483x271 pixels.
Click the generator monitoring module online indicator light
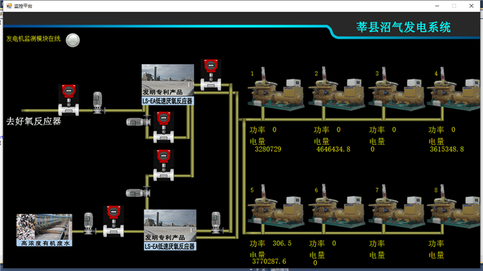click(x=72, y=41)
